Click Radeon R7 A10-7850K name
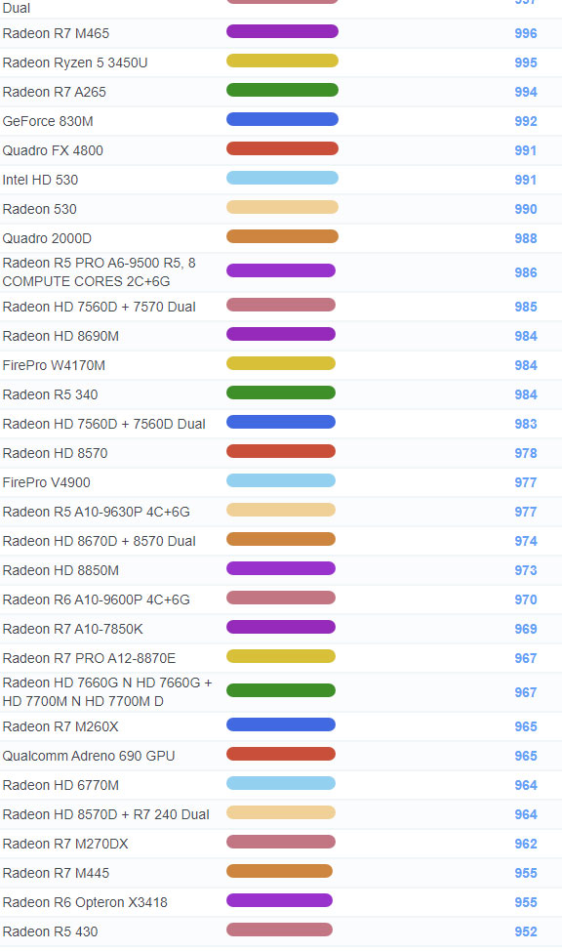 coord(73,629)
